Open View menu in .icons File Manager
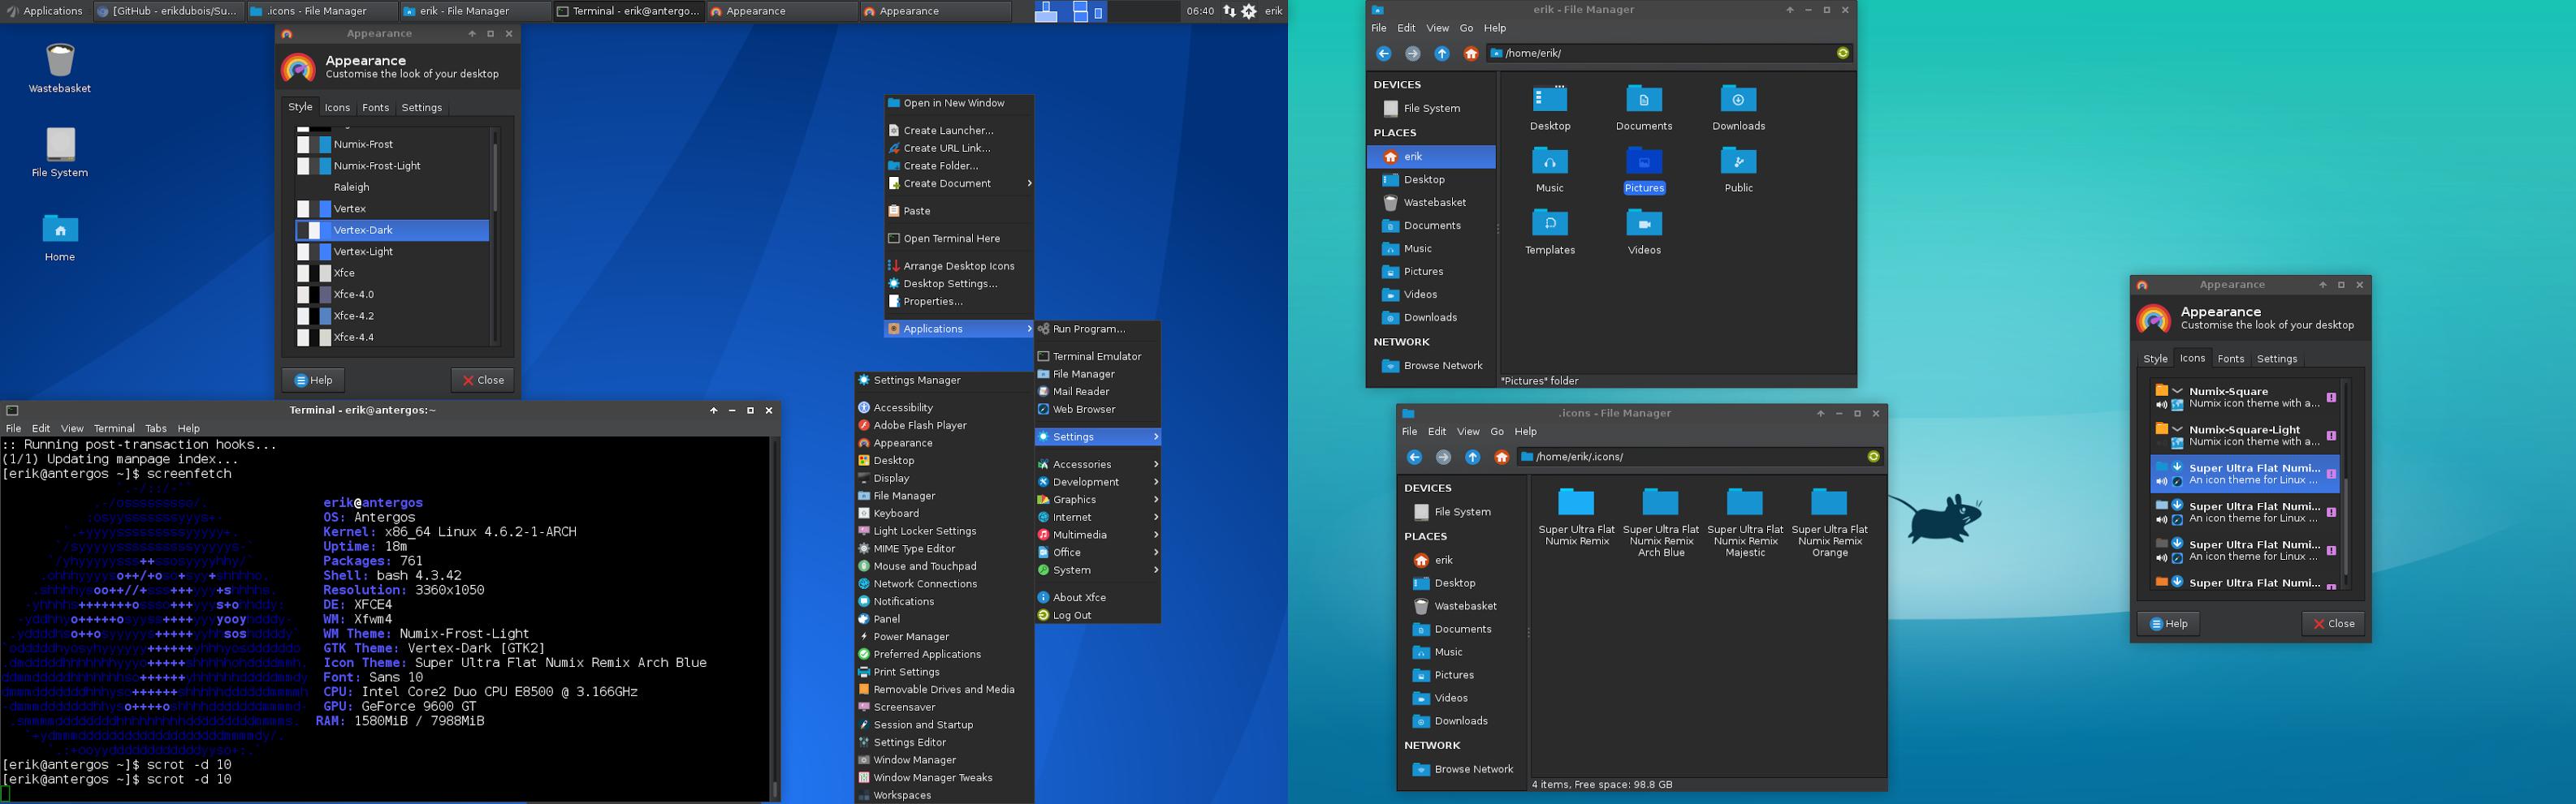 1468,432
